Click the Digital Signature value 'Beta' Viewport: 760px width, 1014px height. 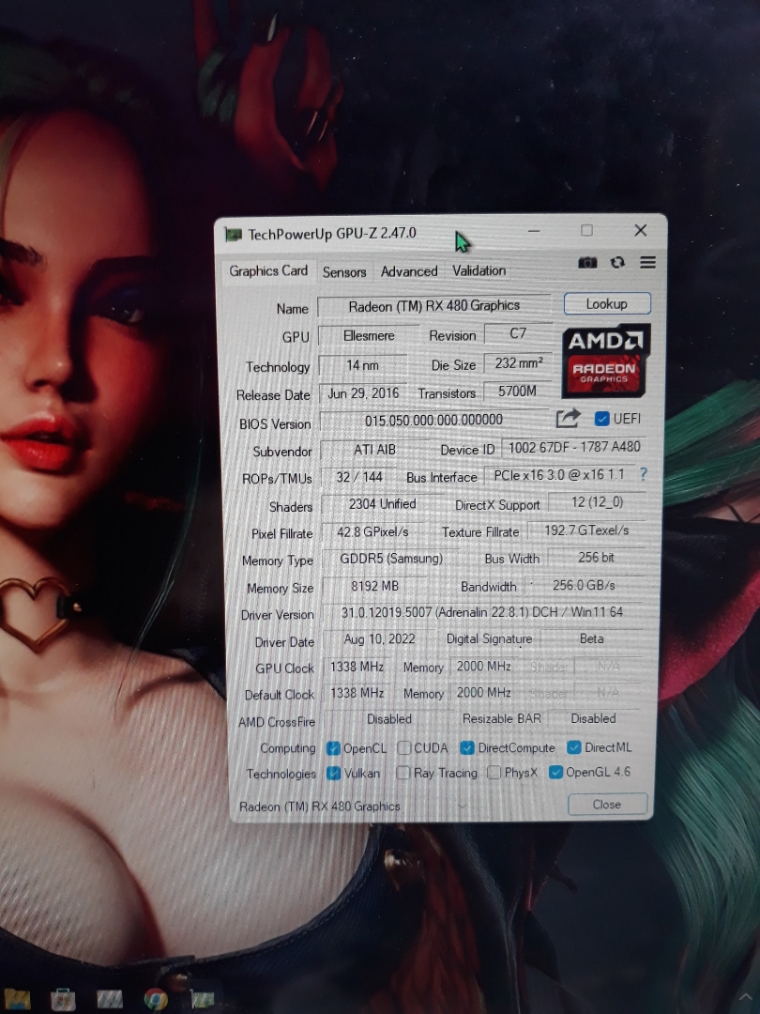point(592,639)
